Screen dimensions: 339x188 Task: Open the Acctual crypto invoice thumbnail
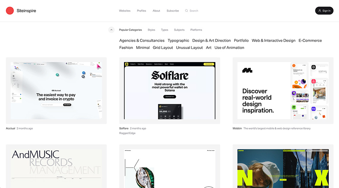pyautogui.click(x=56, y=91)
